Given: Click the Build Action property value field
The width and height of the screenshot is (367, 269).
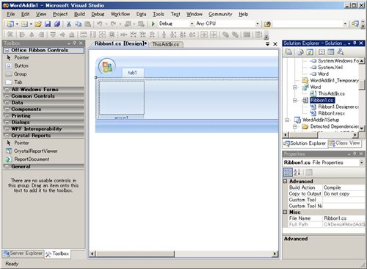Looking at the screenshot, I should coord(344,187).
